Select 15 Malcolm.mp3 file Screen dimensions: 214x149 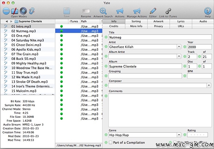[28, 91]
